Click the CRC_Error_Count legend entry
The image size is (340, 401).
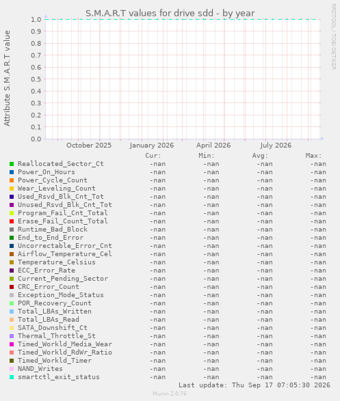coord(49,287)
